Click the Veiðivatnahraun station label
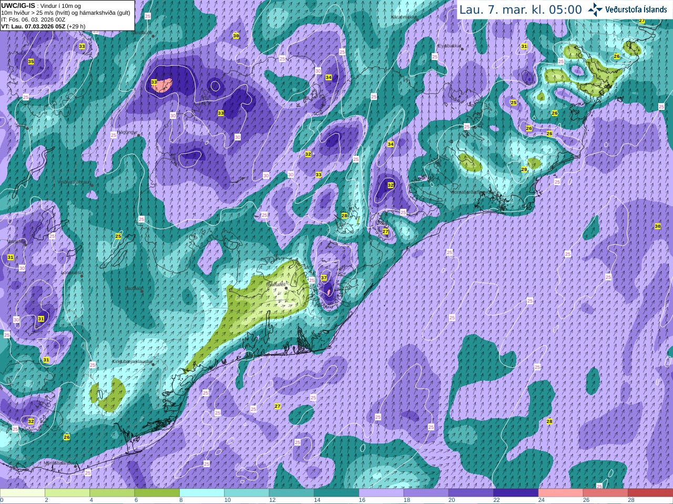 [75, 182]
